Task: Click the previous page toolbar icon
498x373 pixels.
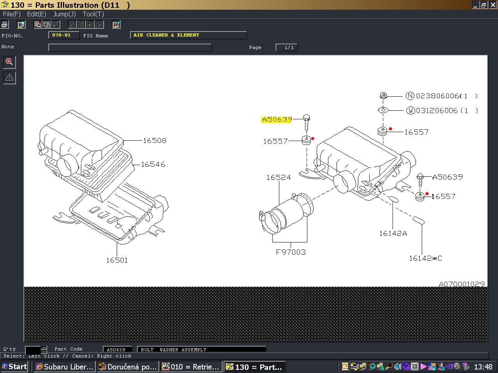Action: pyautogui.click(x=90, y=24)
